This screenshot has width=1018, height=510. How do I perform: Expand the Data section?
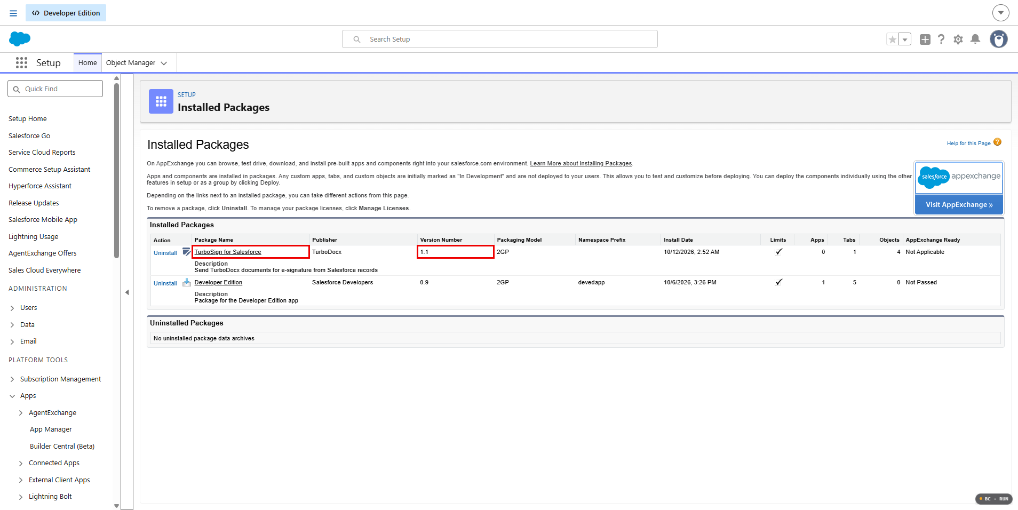coord(12,325)
